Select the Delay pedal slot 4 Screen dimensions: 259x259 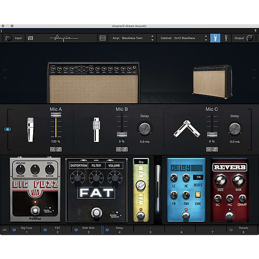click(120, 229)
